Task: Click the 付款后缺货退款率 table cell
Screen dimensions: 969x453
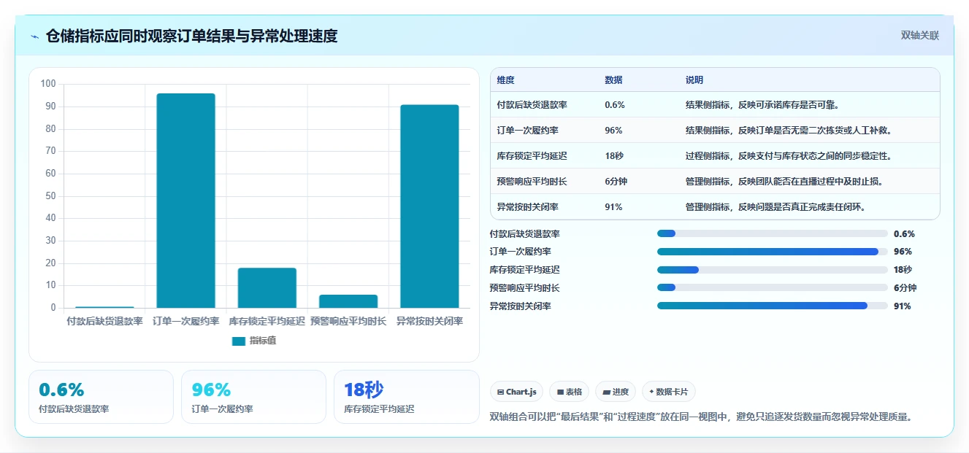Action: click(532, 105)
